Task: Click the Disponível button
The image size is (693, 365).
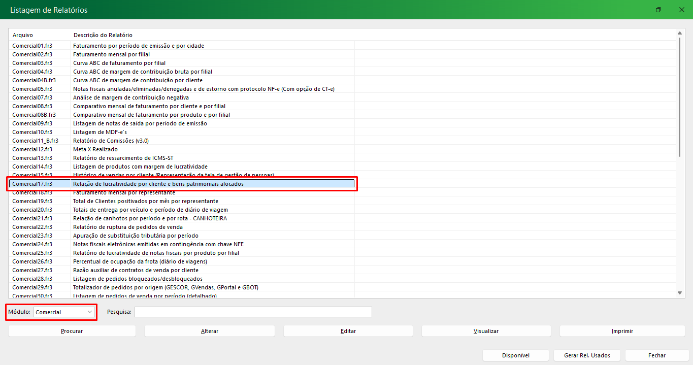Action: (x=515, y=355)
